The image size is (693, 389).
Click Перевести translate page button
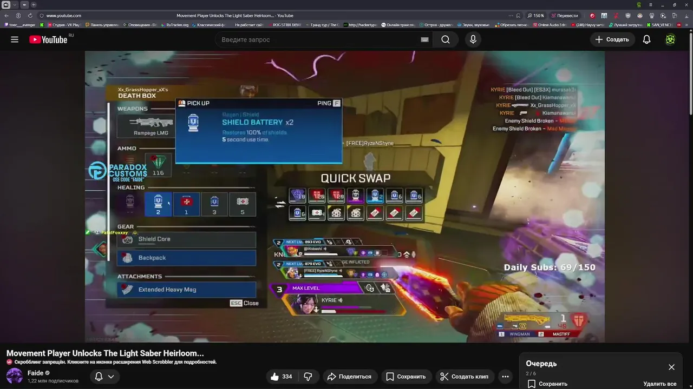[x=564, y=16]
